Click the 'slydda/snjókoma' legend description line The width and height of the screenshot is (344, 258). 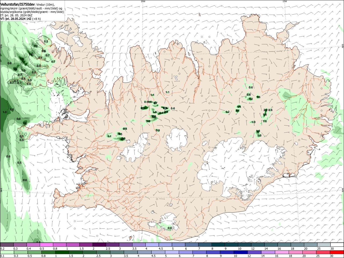(32, 12)
